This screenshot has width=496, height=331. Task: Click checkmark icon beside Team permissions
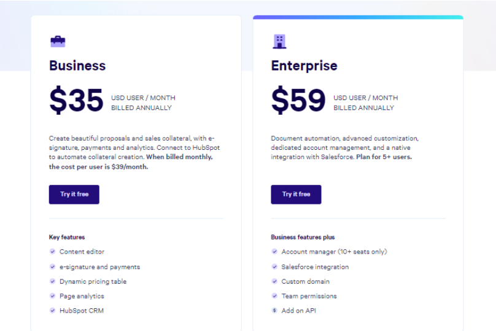[274, 296]
